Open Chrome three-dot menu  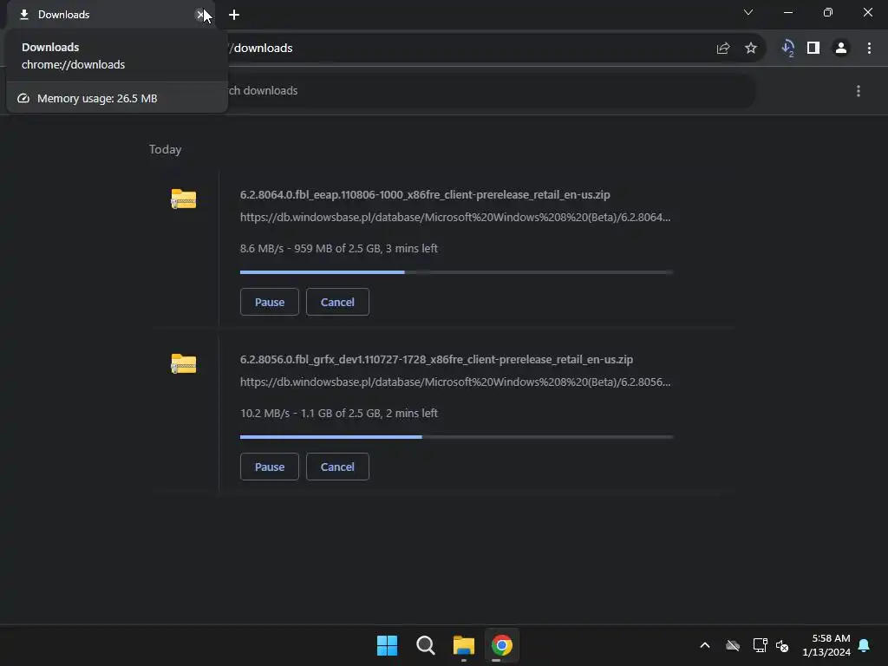pyautogui.click(x=869, y=49)
